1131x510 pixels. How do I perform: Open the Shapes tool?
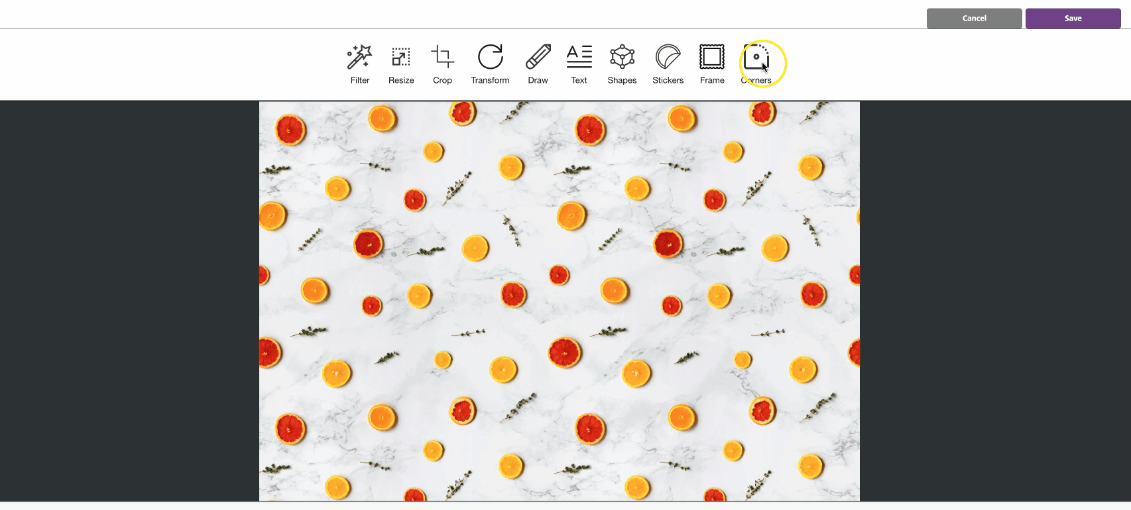click(622, 64)
